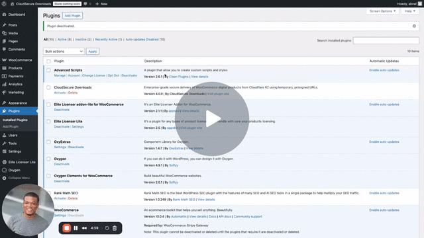Open the Bulk actions dropdown
Viewport: 424px width, 238px height.
click(x=64, y=52)
